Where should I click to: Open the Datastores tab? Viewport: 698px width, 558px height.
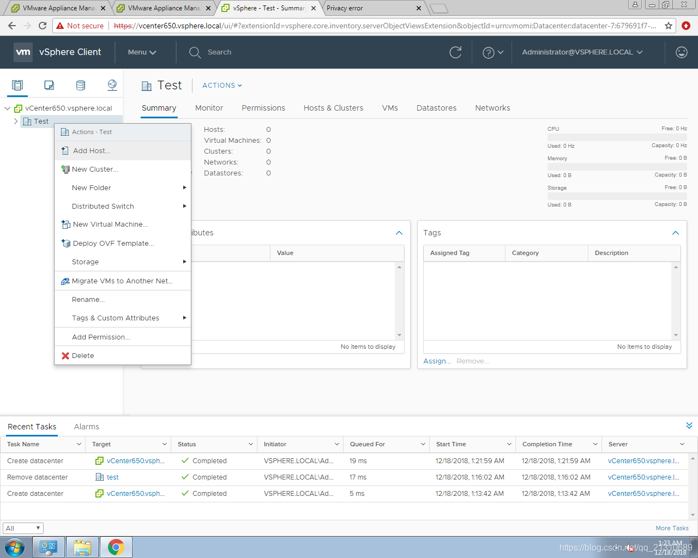coord(436,108)
